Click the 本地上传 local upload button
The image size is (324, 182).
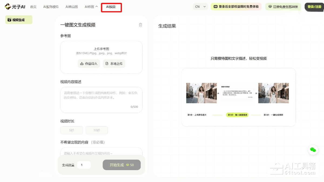tap(114, 64)
